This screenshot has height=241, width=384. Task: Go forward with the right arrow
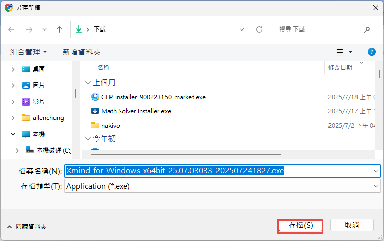29,29
